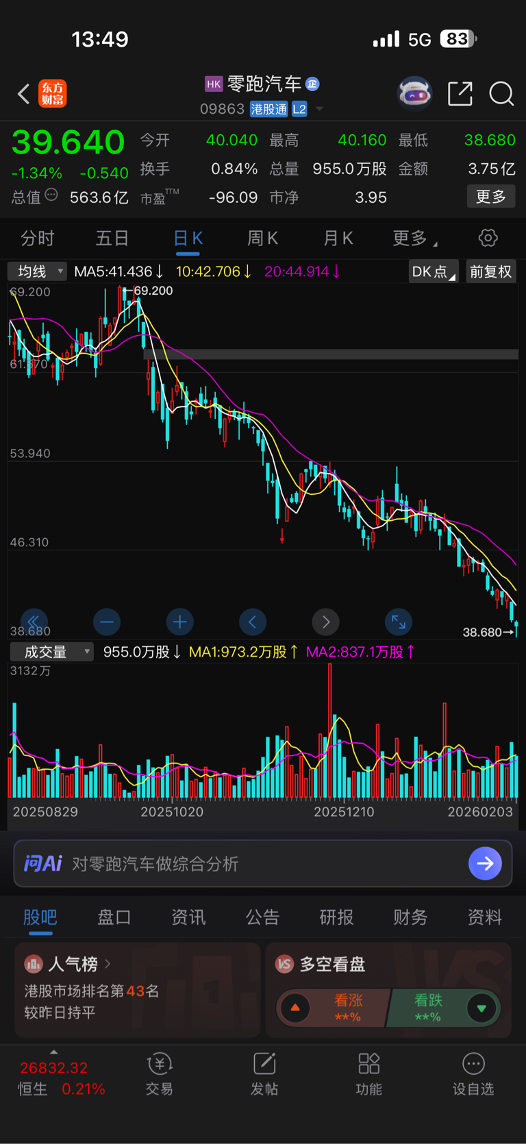Tap the 人气榜 chart icon

pyautogui.click(x=34, y=964)
